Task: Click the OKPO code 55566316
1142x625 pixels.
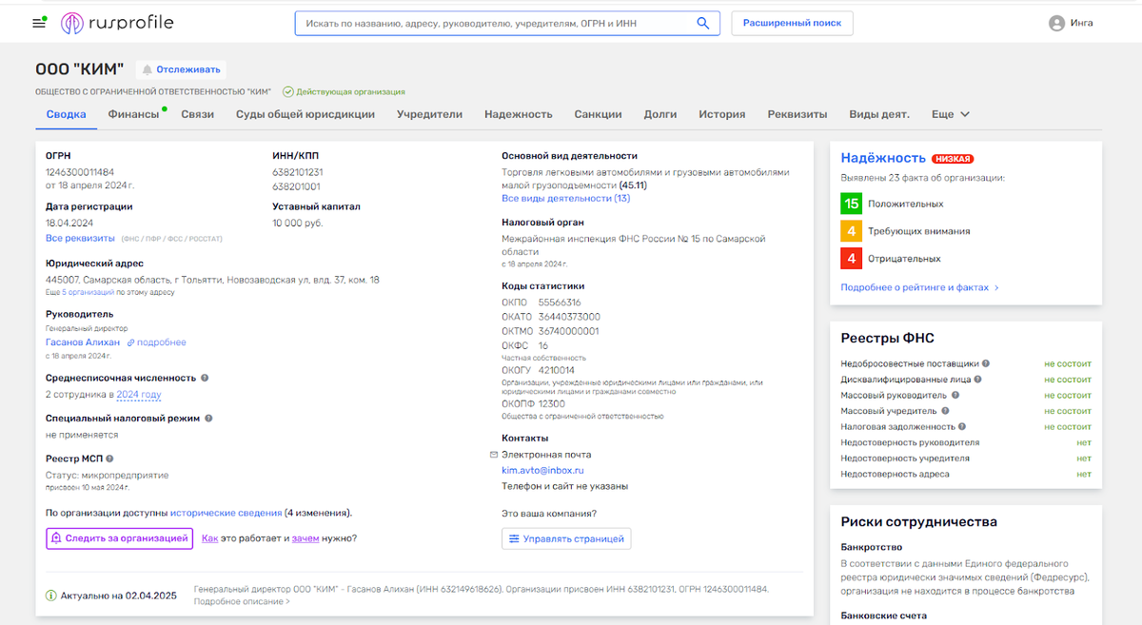Action: click(560, 302)
